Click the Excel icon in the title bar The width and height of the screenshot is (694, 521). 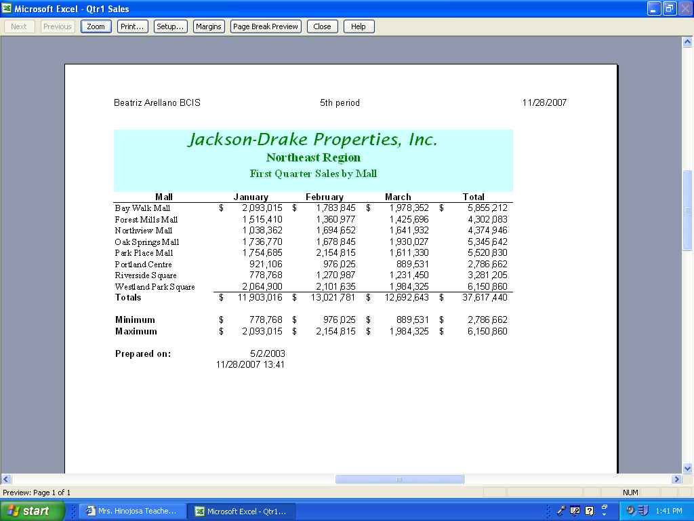(x=7, y=8)
